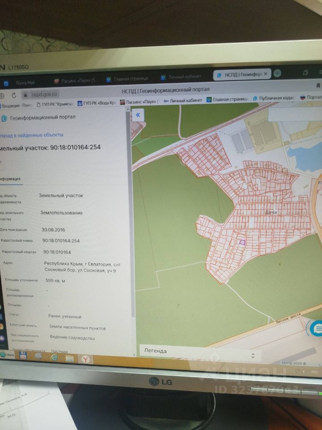
Task: Click the date value 30.08.2016
Action: point(53,230)
